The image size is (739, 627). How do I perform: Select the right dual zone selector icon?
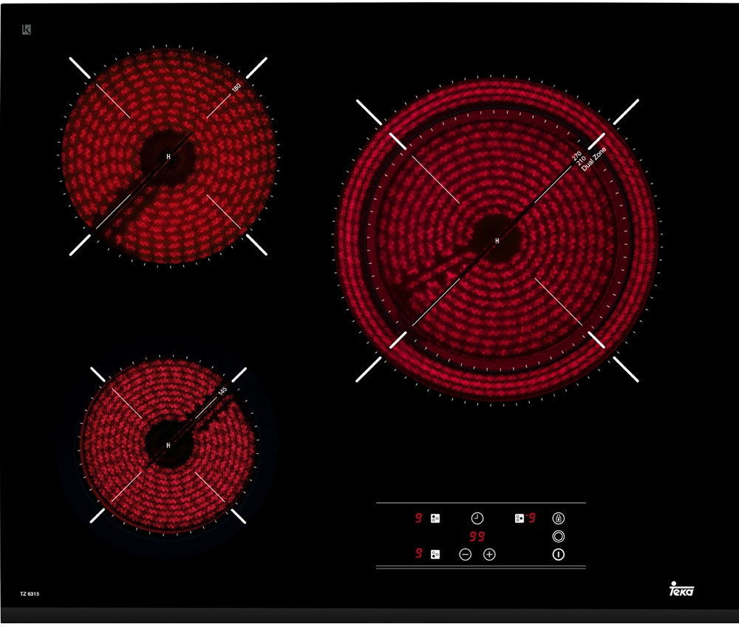coord(520,518)
